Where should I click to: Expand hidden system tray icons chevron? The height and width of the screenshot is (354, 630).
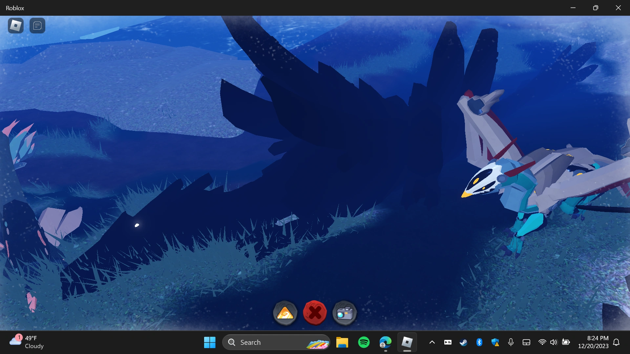pyautogui.click(x=432, y=342)
